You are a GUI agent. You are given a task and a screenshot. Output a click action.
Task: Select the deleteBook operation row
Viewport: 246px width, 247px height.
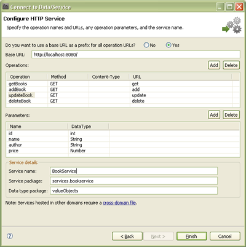click(x=123, y=101)
